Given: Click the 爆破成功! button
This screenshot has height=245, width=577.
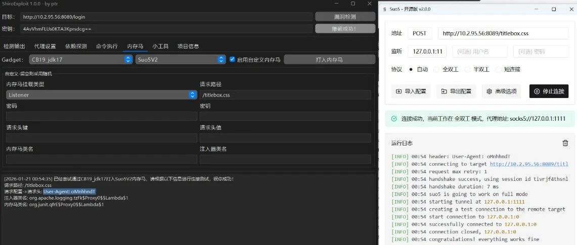Looking at the screenshot, I should coord(345,29).
